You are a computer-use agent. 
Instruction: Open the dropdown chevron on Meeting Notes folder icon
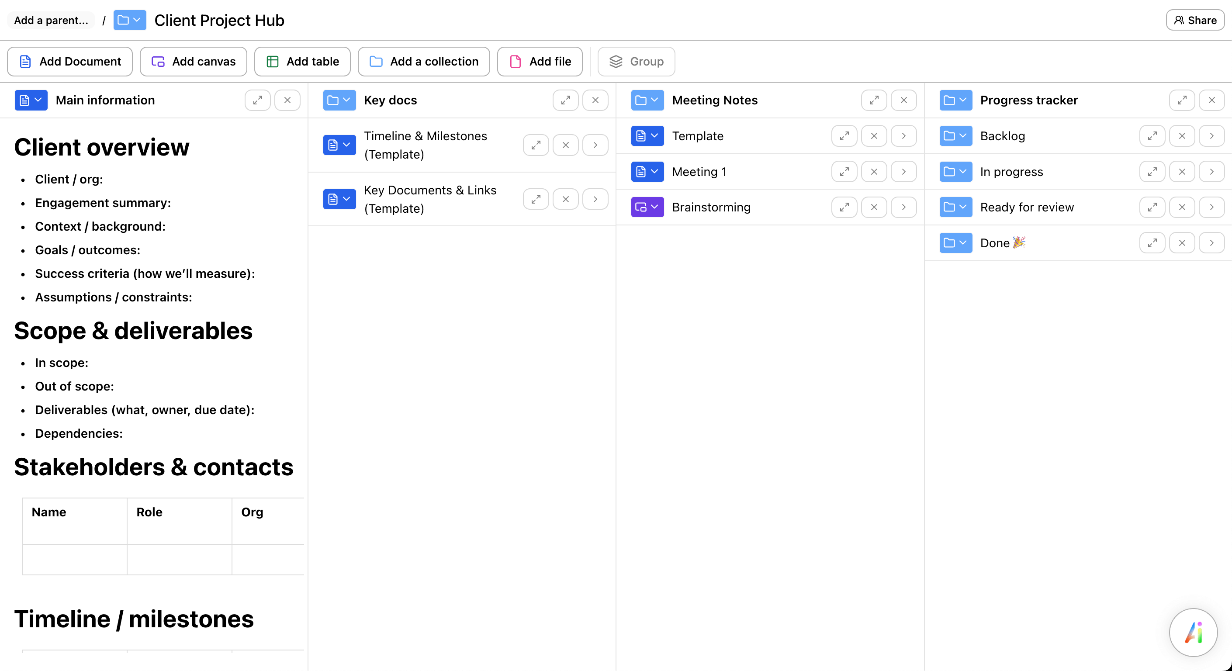(655, 100)
